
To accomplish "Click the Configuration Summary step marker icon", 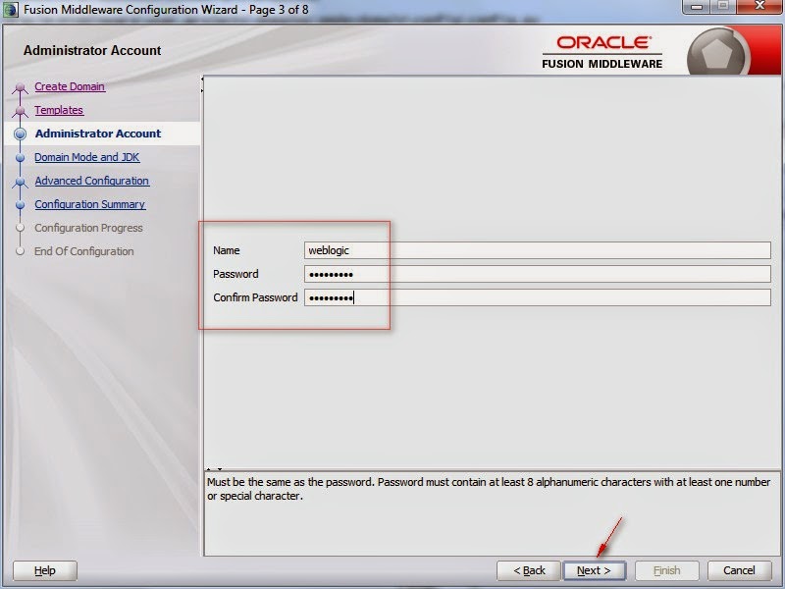I will pyautogui.click(x=20, y=204).
